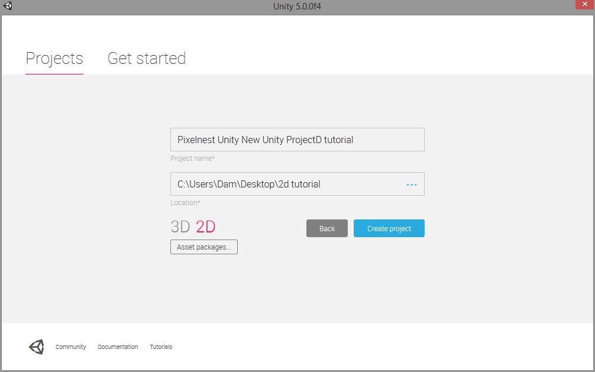Select the 3D project mode
The width and height of the screenshot is (595, 372).
coord(180,227)
